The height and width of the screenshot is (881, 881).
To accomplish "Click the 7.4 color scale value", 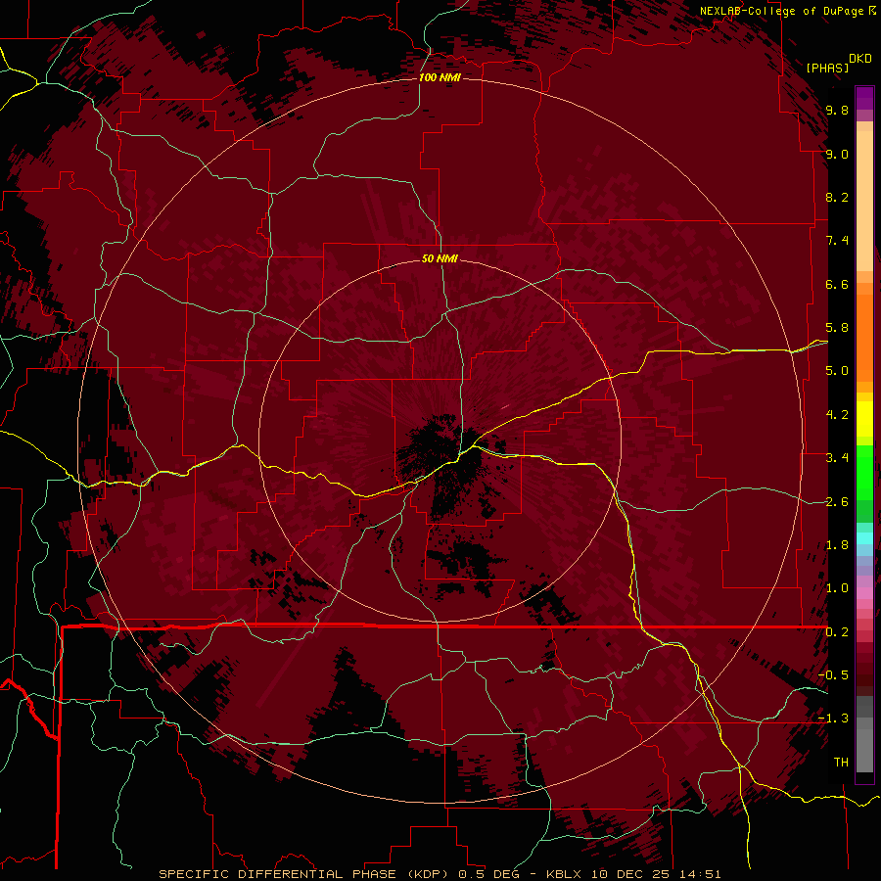I will (837, 241).
